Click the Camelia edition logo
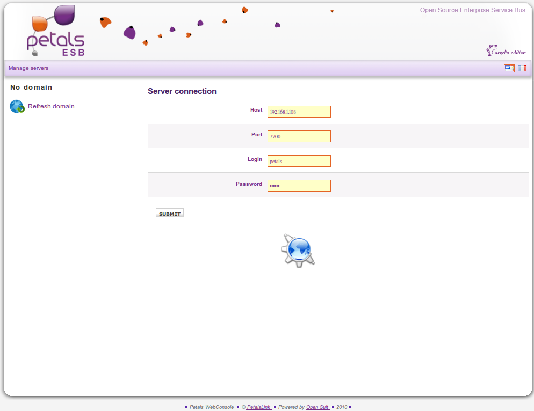The width and height of the screenshot is (534, 411). pos(506,51)
